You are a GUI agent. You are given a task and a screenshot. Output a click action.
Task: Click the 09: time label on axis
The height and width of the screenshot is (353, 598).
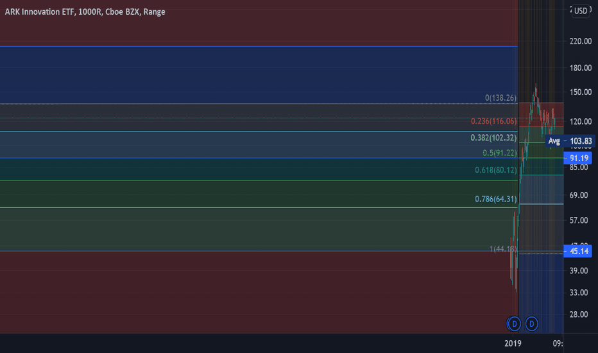coord(558,343)
